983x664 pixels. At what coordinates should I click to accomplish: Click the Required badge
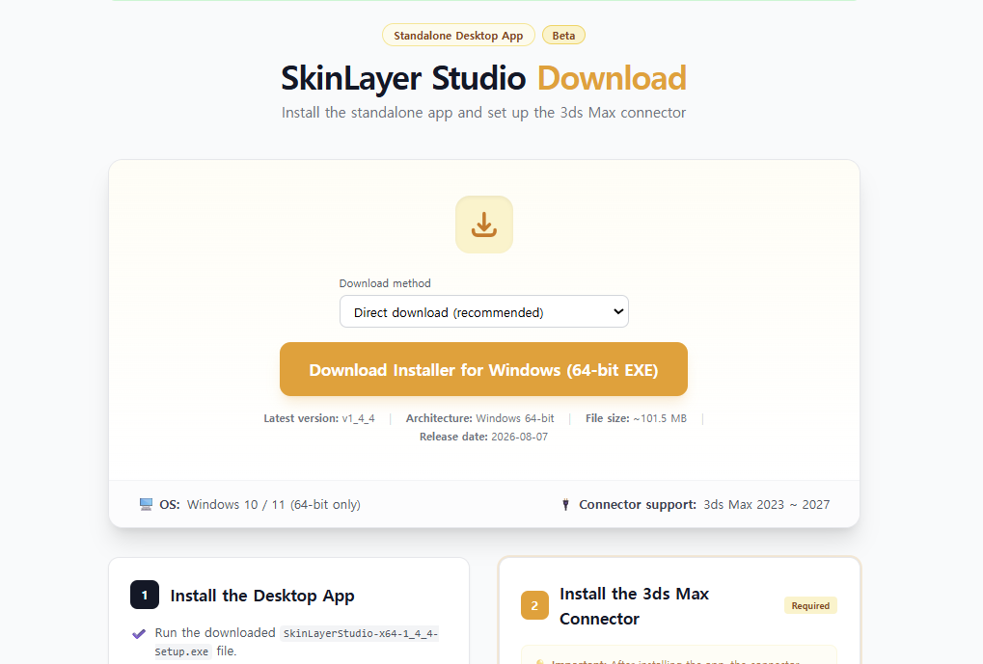810,606
